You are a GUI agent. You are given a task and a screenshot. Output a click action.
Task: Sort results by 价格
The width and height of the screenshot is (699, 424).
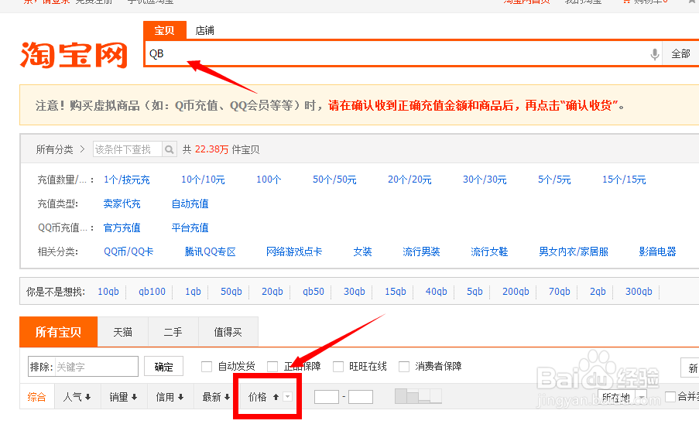[258, 397]
